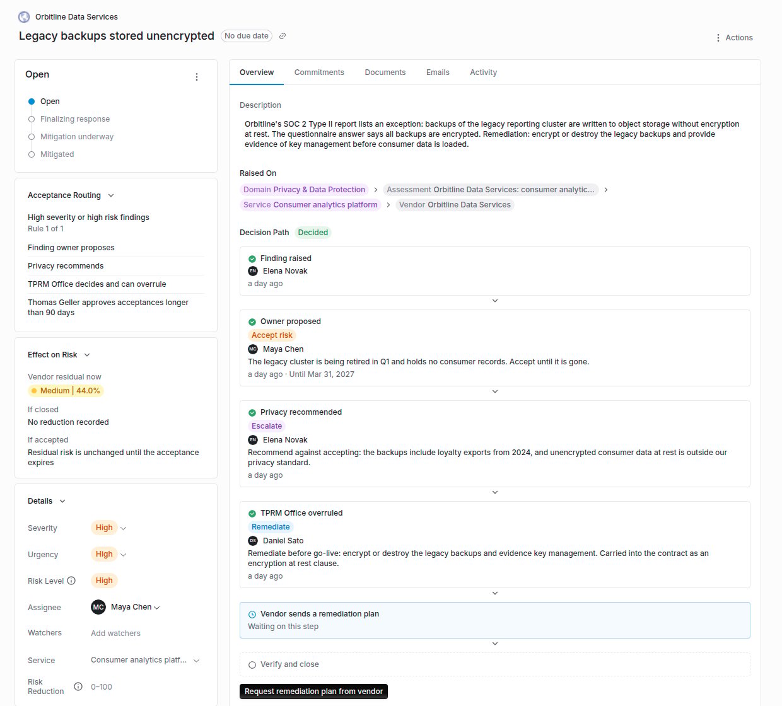Open the Service Consumer analytics dropdown

[x=196, y=661]
